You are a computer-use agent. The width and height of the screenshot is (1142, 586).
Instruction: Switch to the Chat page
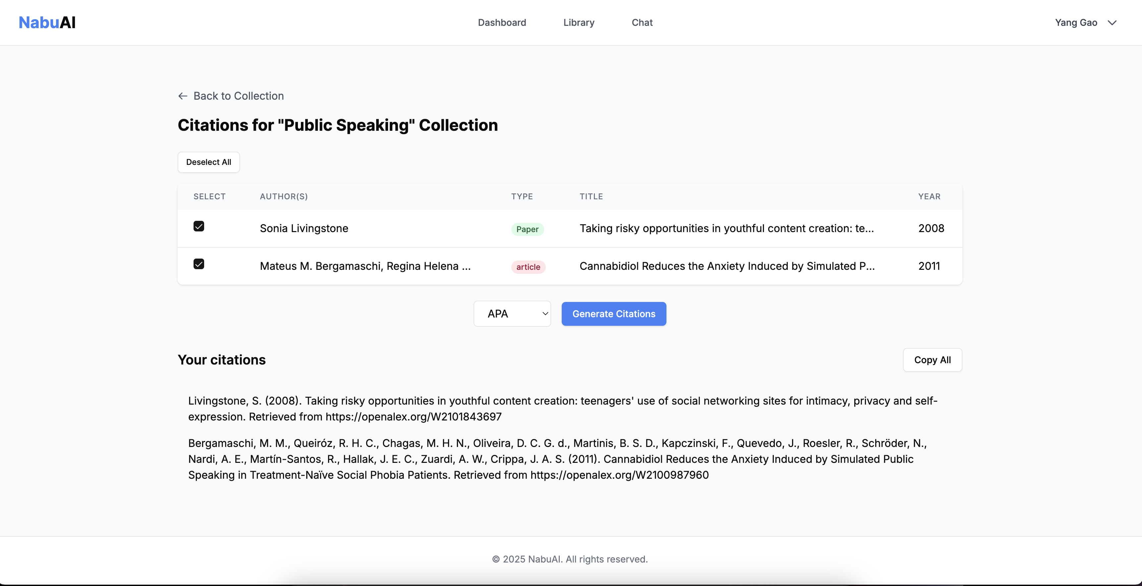[642, 23]
